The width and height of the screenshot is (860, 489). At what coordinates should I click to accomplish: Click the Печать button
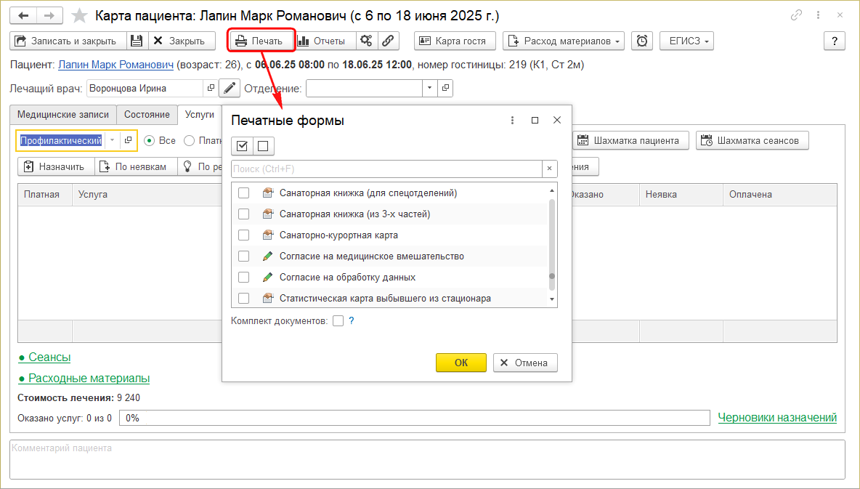point(261,41)
